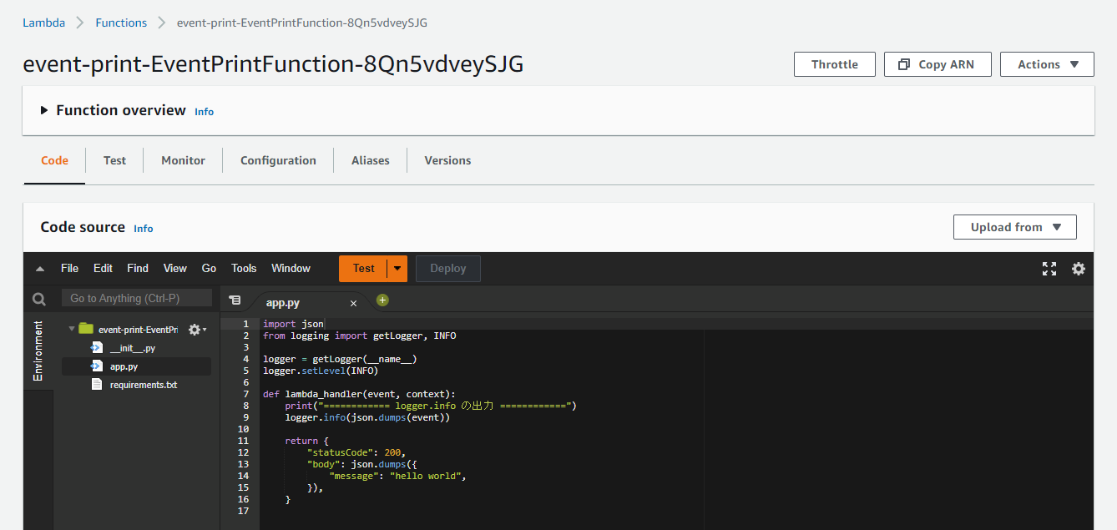Click the 'from logging import getLogger, INFO' line
Screen dimensions: 1117x530
click(x=360, y=336)
